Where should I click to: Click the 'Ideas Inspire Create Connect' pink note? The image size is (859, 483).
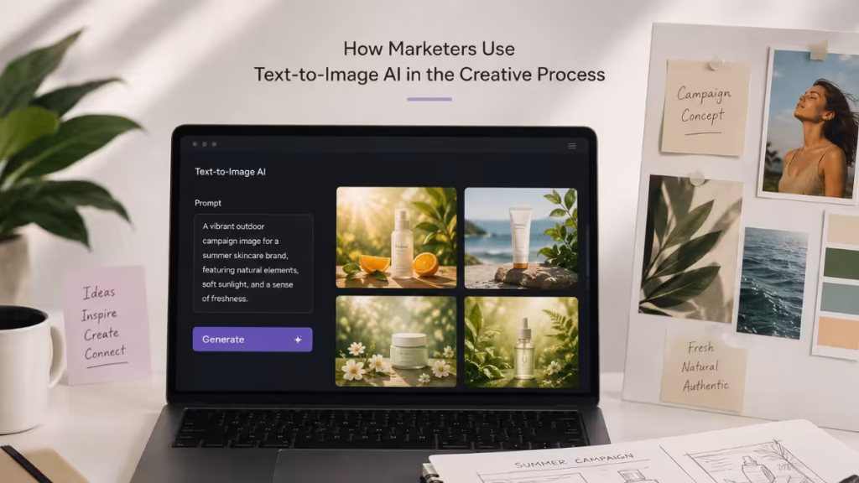click(x=107, y=325)
